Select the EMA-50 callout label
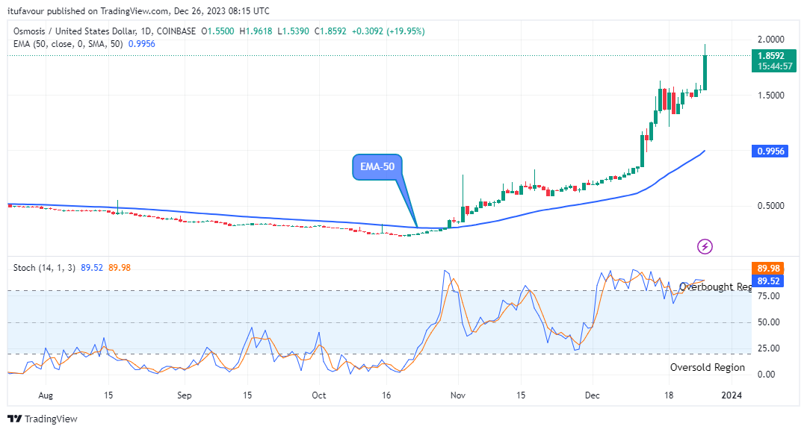The height and width of the screenshot is (432, 807). (x=377, y=167)
